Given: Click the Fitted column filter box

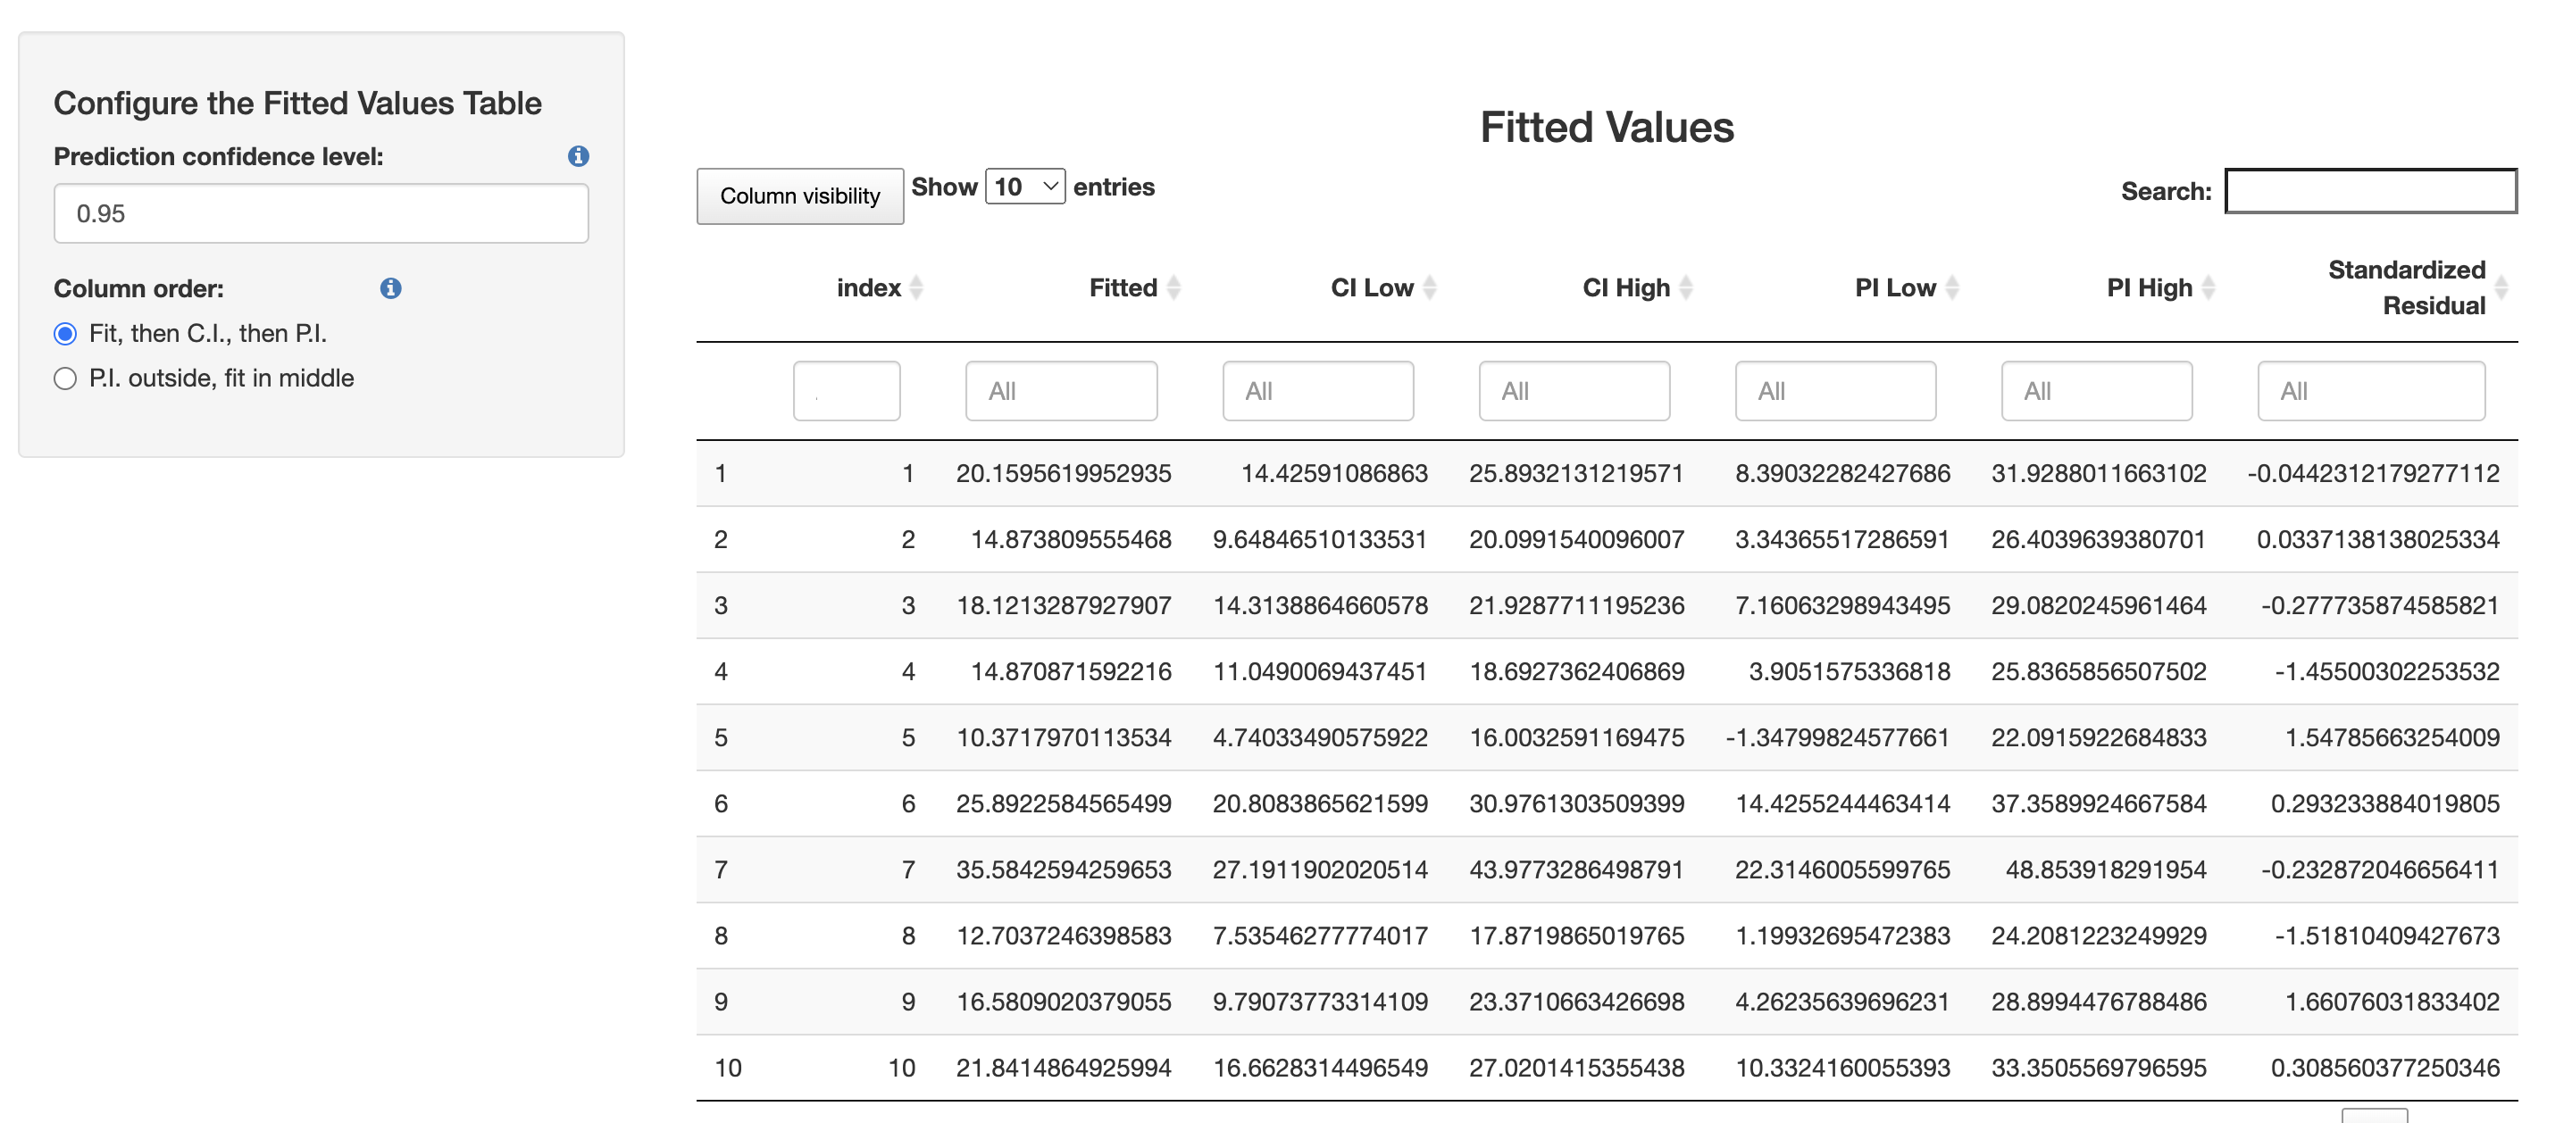Looking at the screenshot, I should [1060, 391].
